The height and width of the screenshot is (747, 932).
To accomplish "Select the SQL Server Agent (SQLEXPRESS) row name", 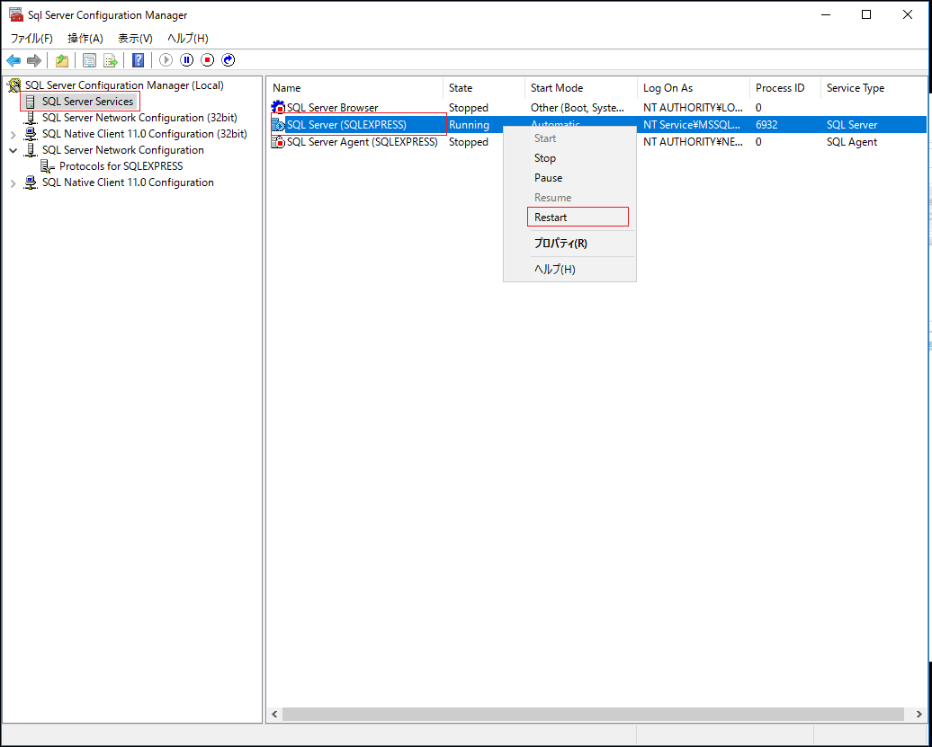I will pos(363,142).
